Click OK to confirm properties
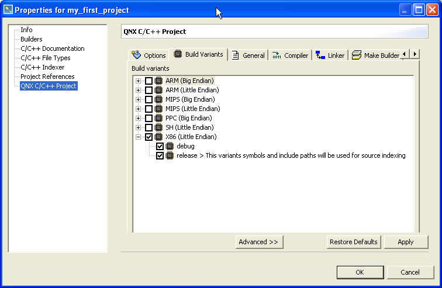Screen dimensions: 442x288 click(360, 272)
